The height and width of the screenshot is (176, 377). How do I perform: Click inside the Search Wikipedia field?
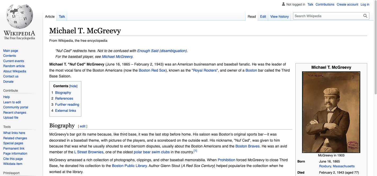[326, 16]
